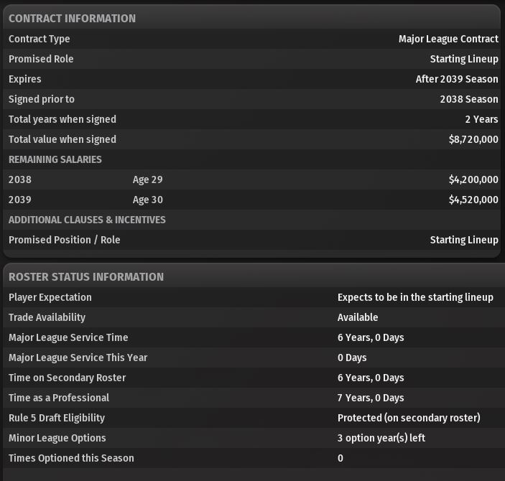This screenshot has height=481, width=505.
Task: Click the Contract Information panel header
Action: click(72, 19)
